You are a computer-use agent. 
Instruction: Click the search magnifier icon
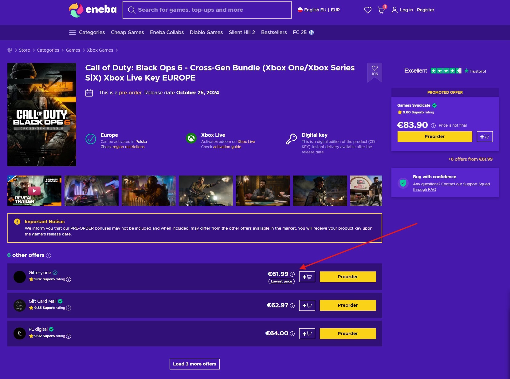(x=131, y=10)
